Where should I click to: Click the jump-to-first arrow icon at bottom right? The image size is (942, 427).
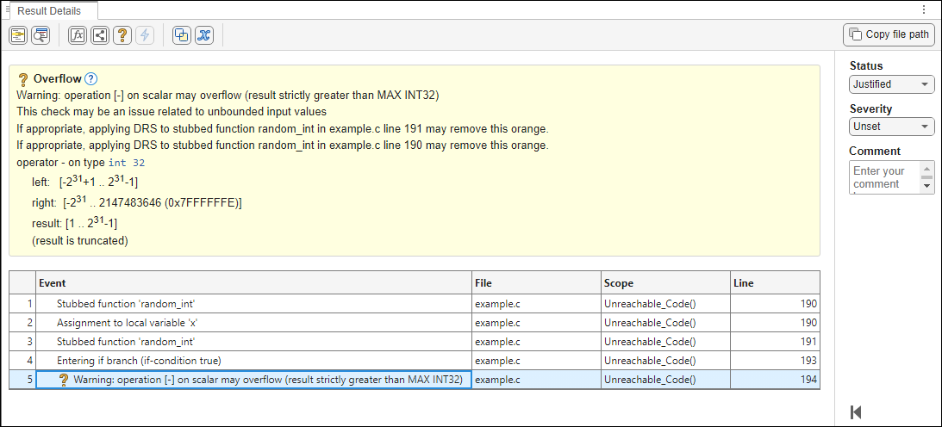(x=857, y=412)
